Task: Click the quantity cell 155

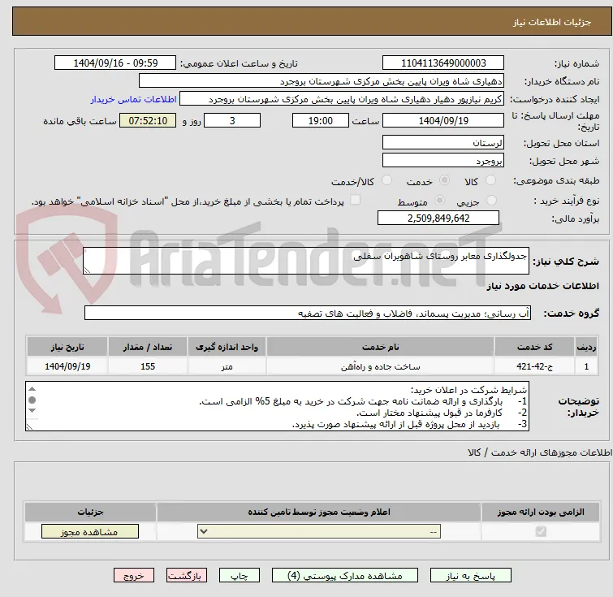Action: pyautogui.click(x=148, y=366)
